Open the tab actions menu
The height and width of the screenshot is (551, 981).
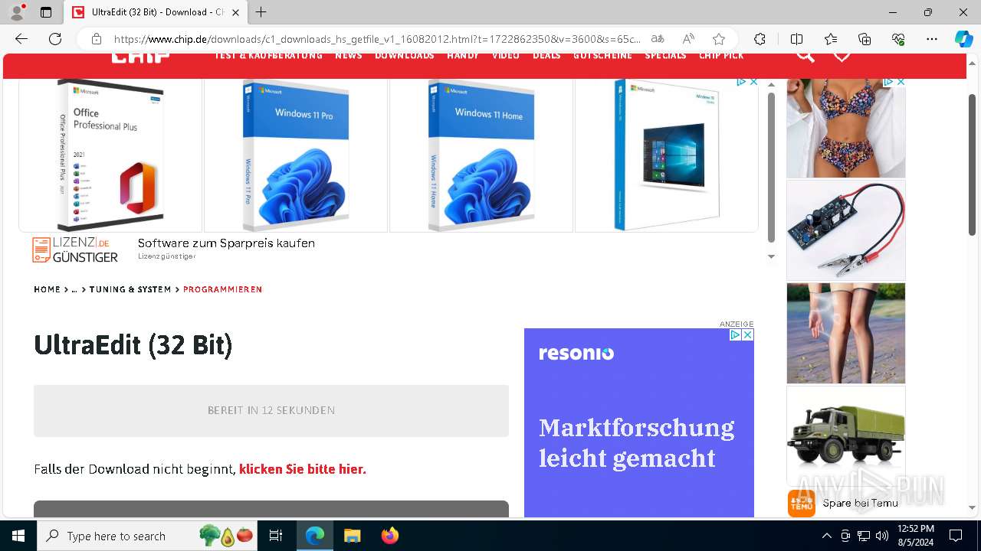(x=46, y=12)
